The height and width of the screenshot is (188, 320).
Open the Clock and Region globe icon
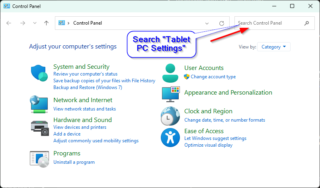(170, 116)
